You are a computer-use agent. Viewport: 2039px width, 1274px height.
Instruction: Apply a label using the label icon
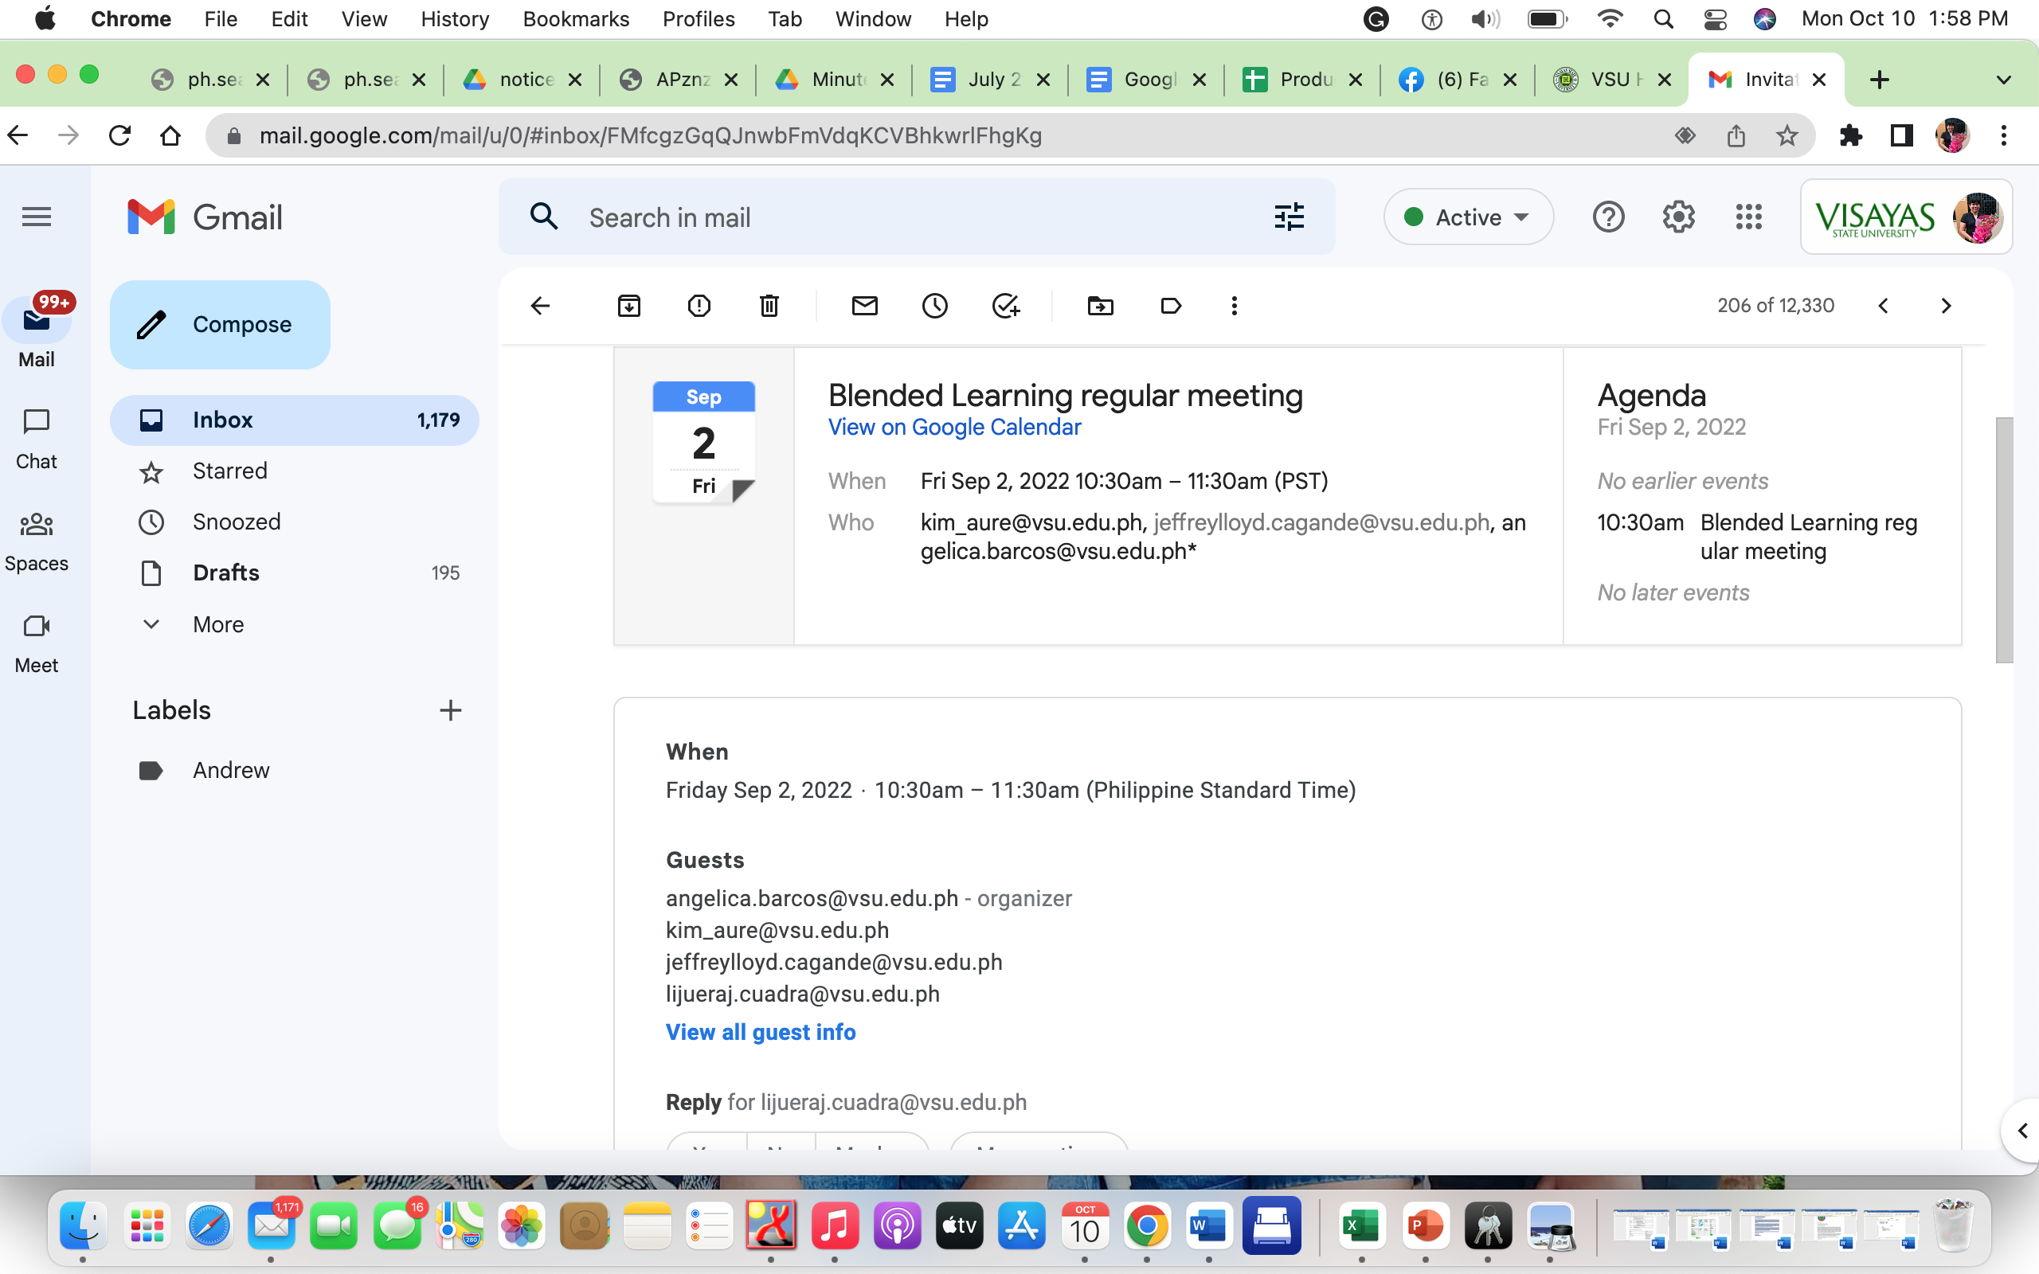point(1170,306)
